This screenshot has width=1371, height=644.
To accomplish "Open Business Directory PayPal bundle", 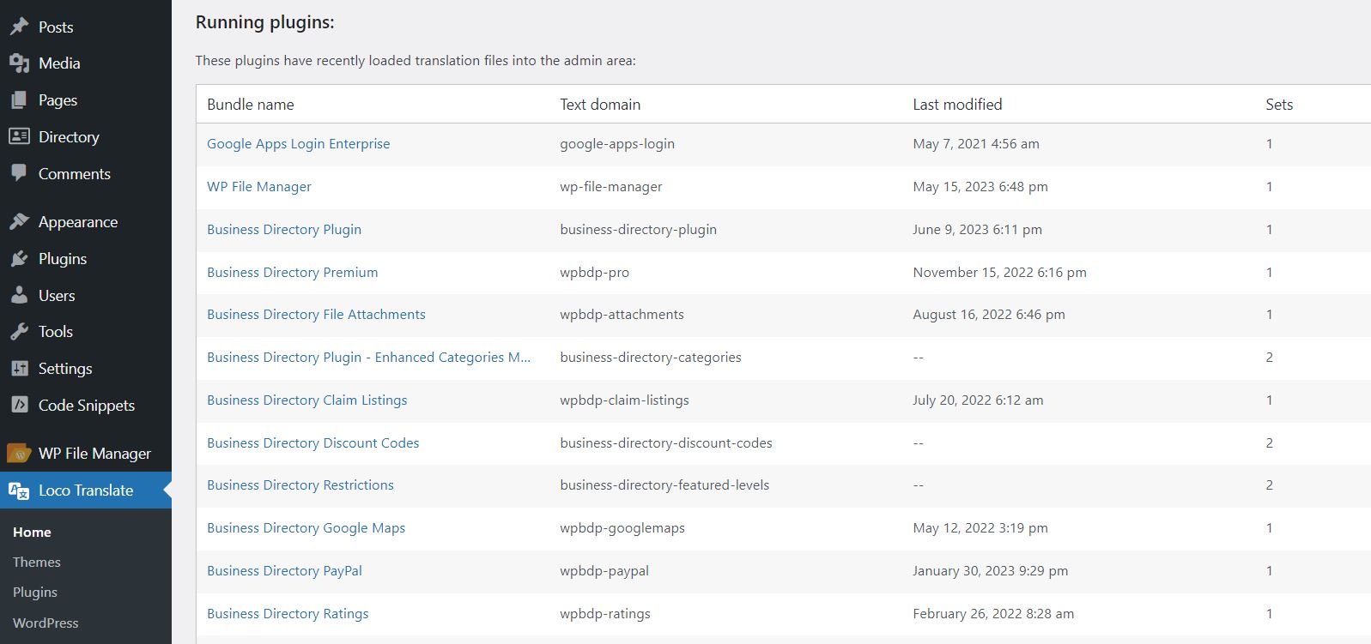I will [x=284, y=571].
